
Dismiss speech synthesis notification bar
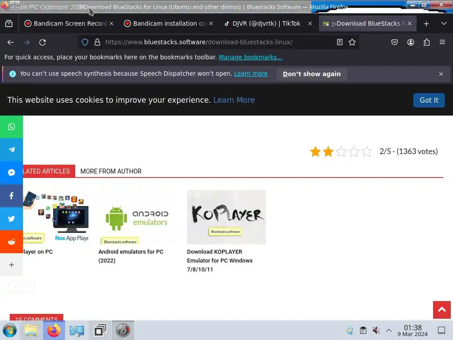click(x=441, y=74)
